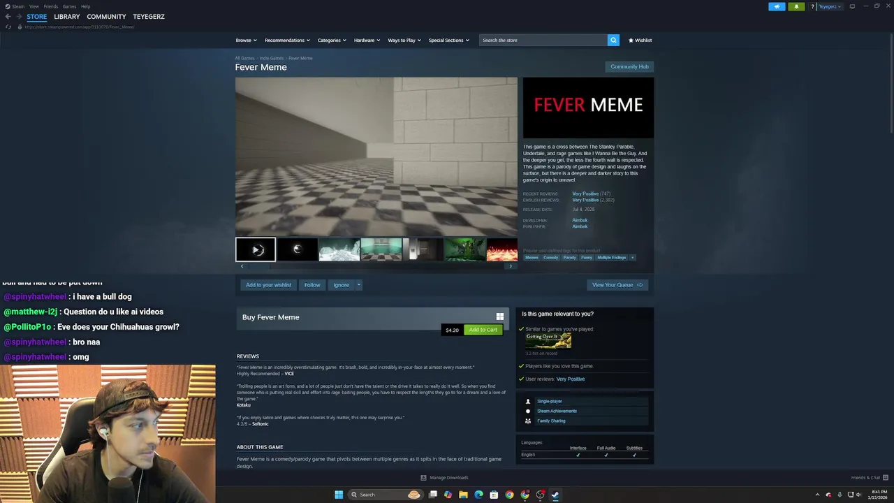Click Add to your wishlist
The width and height of the screenshot is (894, 503).
click(268, 284)
